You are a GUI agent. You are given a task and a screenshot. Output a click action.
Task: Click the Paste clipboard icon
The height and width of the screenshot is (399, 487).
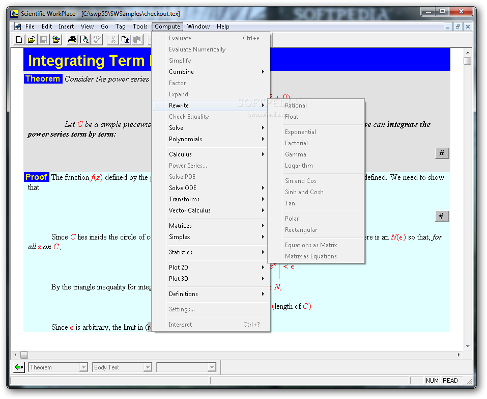click(x=137, y=40)
